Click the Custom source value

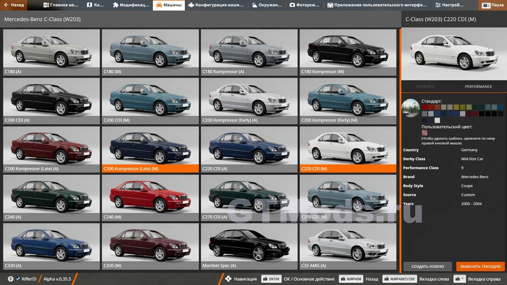tap(468, 195)
